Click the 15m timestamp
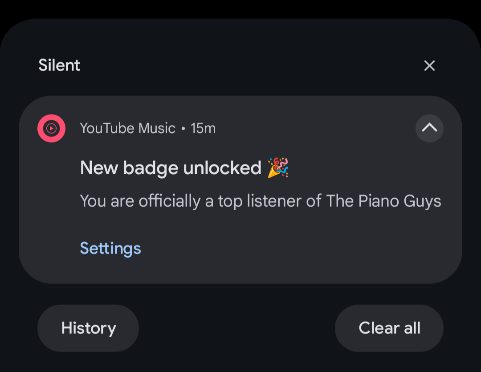 click(x=203, y=128)
